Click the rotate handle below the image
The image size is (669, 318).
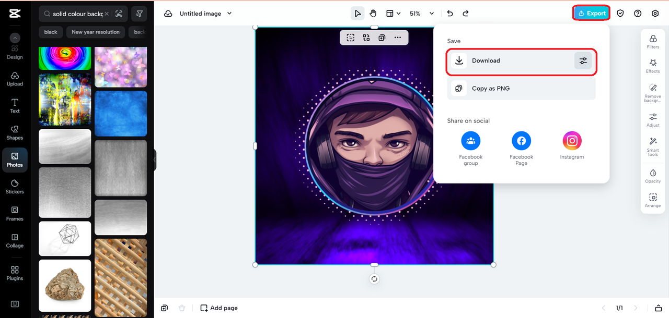[x=374, y=279]
